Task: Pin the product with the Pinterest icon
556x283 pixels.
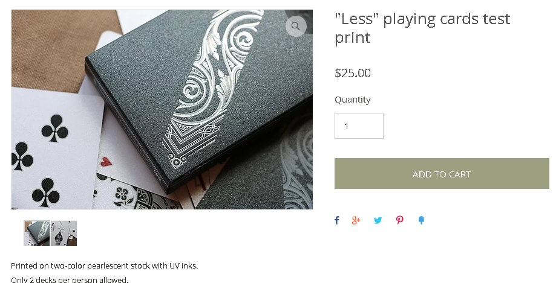Action: [400, 220]
